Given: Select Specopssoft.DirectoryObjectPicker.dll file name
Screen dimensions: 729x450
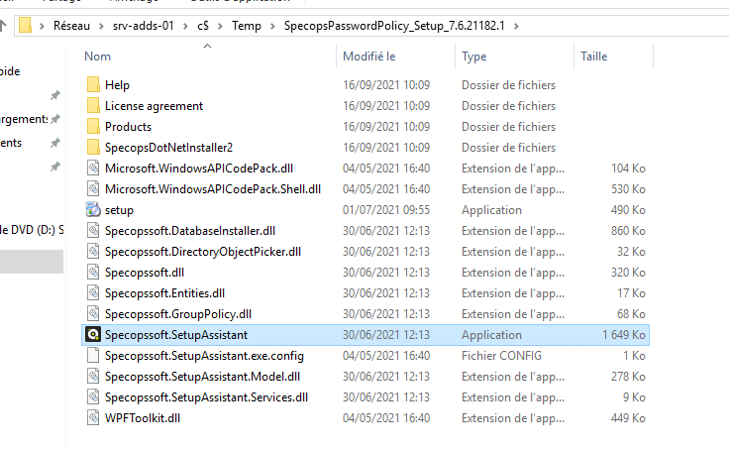Looking at the screenshot, I should click(x=203, y=252).
